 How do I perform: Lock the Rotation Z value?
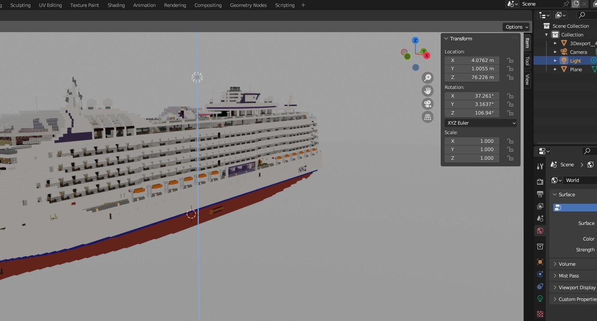(x=511, y=113)
